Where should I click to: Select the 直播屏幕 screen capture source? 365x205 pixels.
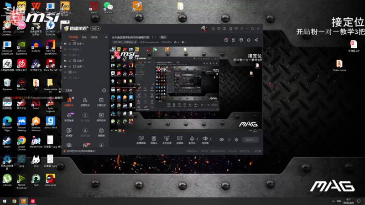pyautogui.click(x=141, y=140)
